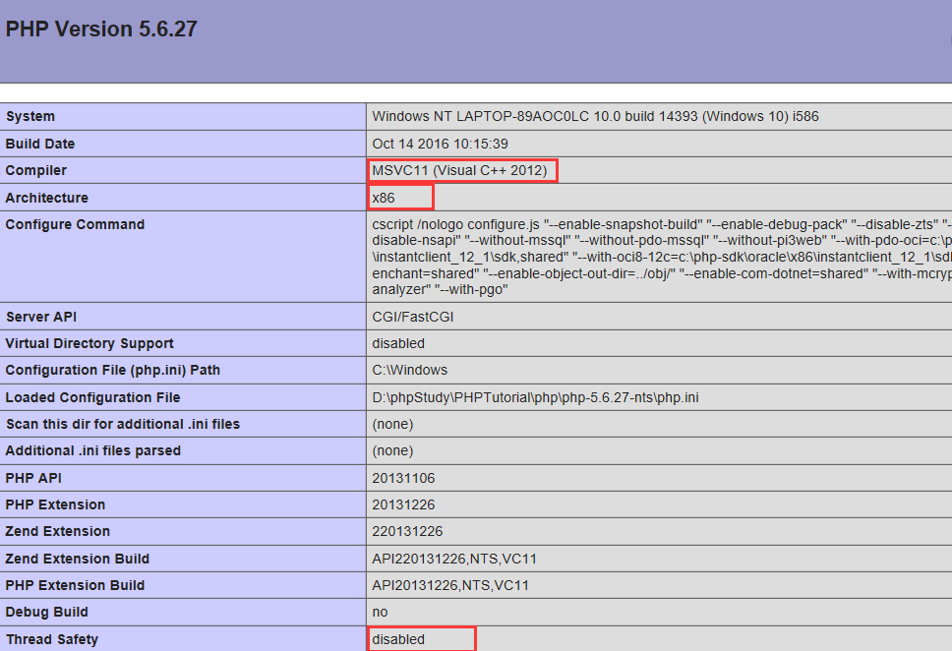Viewport: 952px width, 651px height.
Task: Select the 'Thread Safety' label
Action: tap(51, 640)
